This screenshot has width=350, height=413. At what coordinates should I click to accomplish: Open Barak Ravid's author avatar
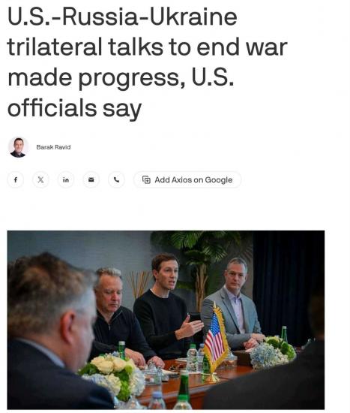(18, 147)
